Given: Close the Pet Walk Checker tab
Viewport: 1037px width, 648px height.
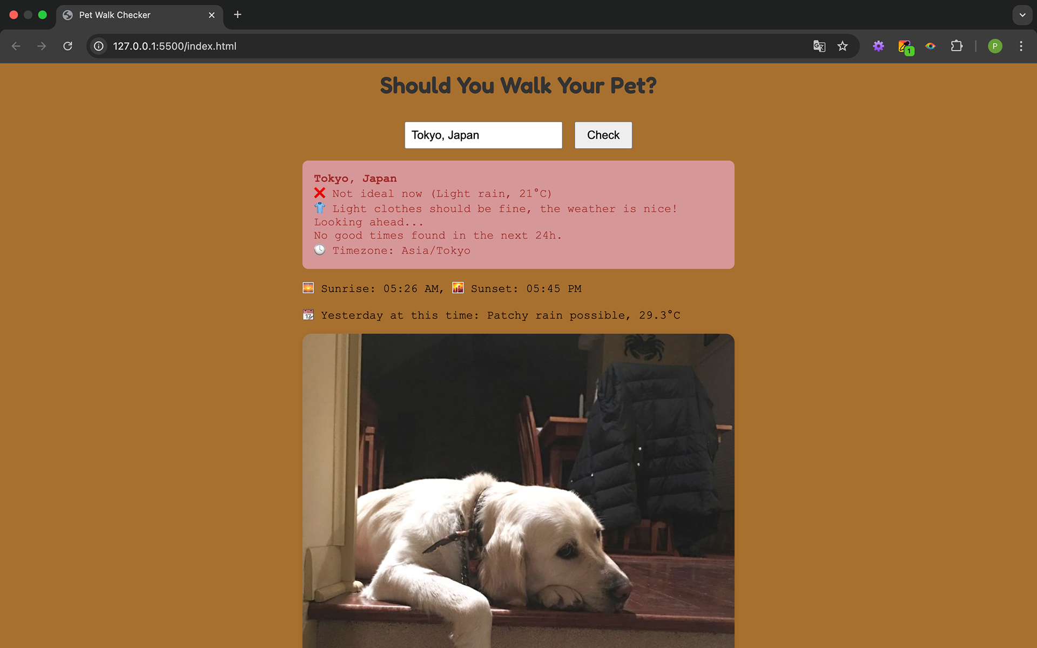Looking at the screenshot, I should pos(212,15).
